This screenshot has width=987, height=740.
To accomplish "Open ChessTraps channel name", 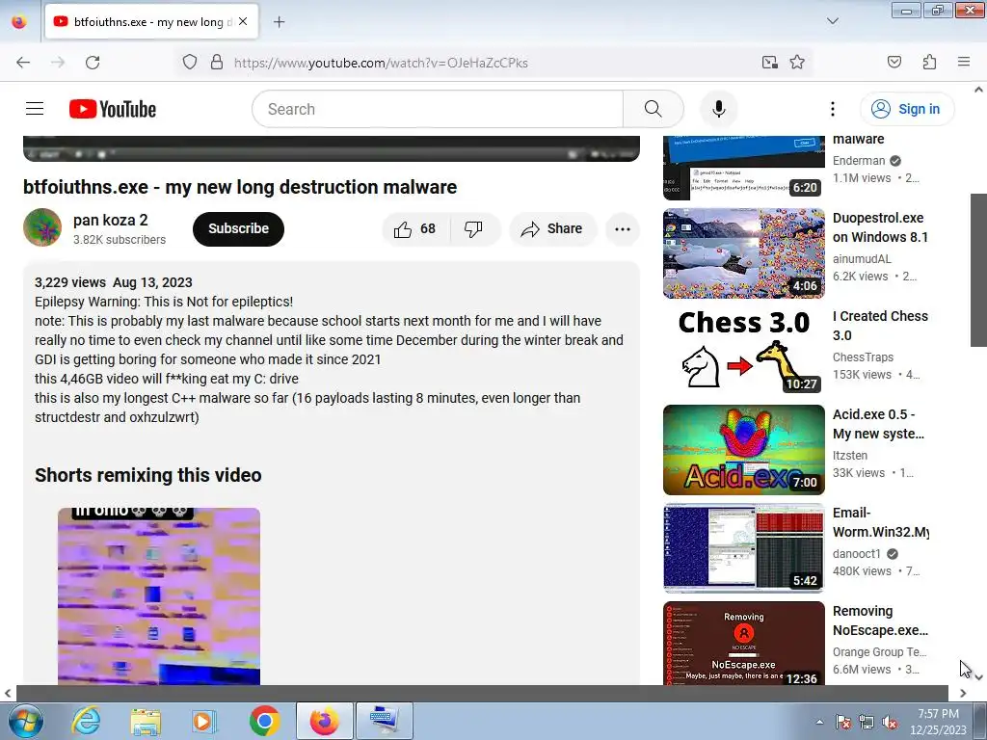I will click(x=863, y=357).
